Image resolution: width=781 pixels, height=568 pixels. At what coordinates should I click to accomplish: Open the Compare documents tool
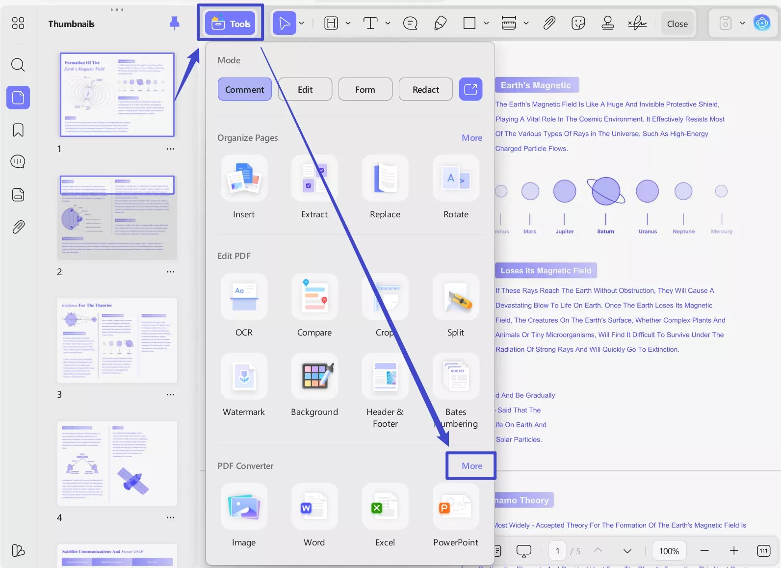click(x=314, y=306)
